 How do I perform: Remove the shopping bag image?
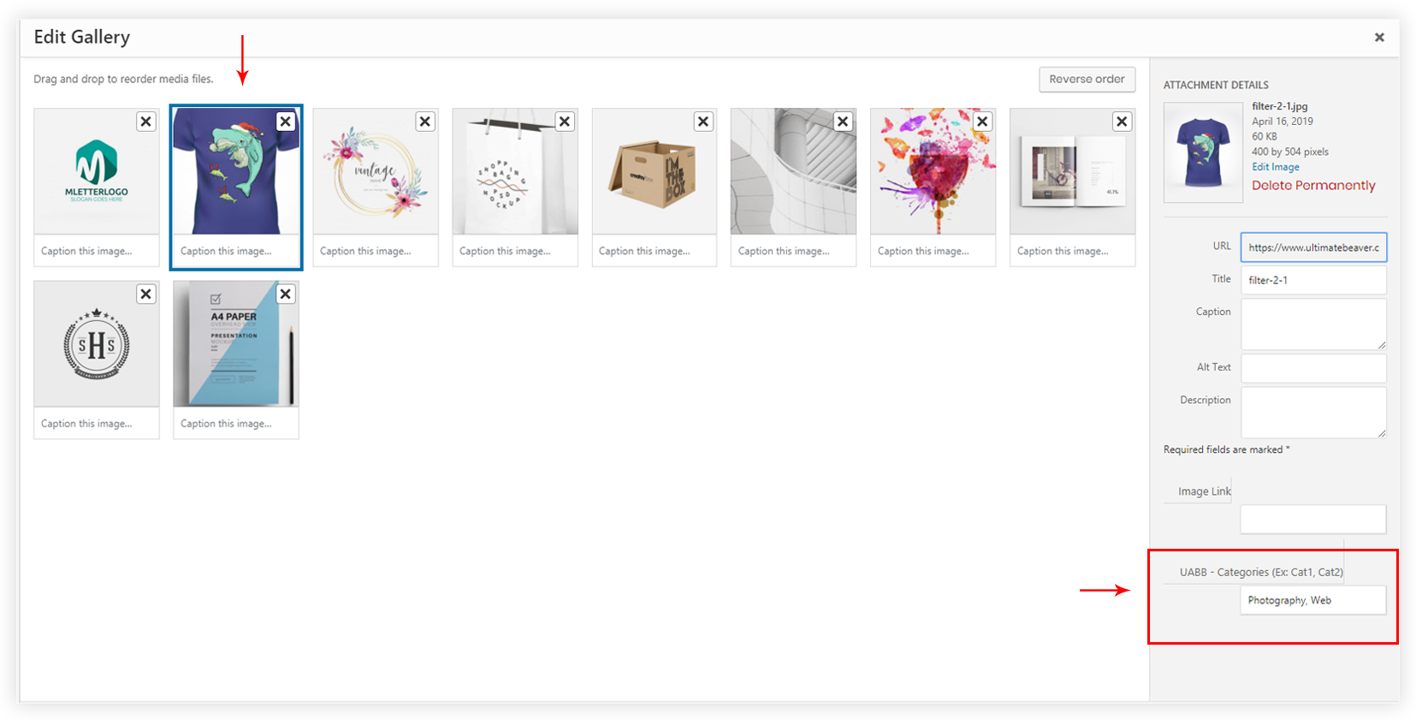pos(565,122)
